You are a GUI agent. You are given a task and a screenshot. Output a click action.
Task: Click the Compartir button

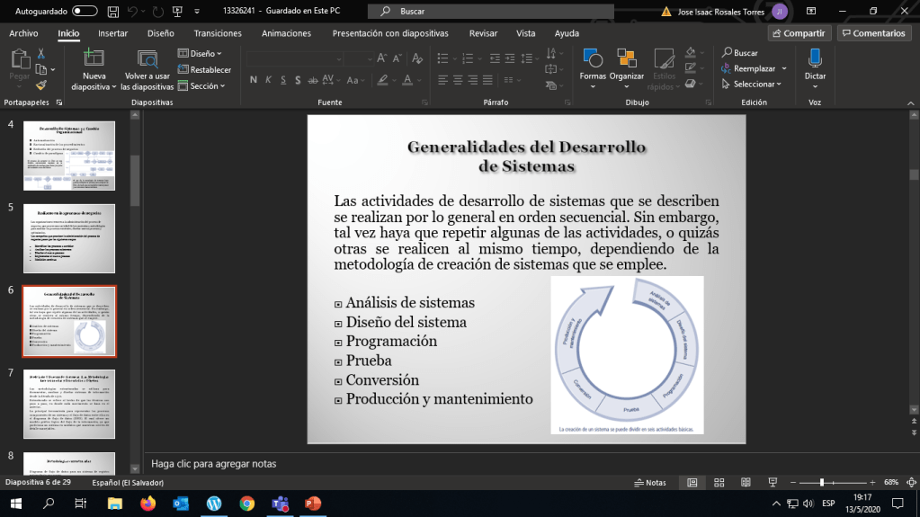point(799,33)
